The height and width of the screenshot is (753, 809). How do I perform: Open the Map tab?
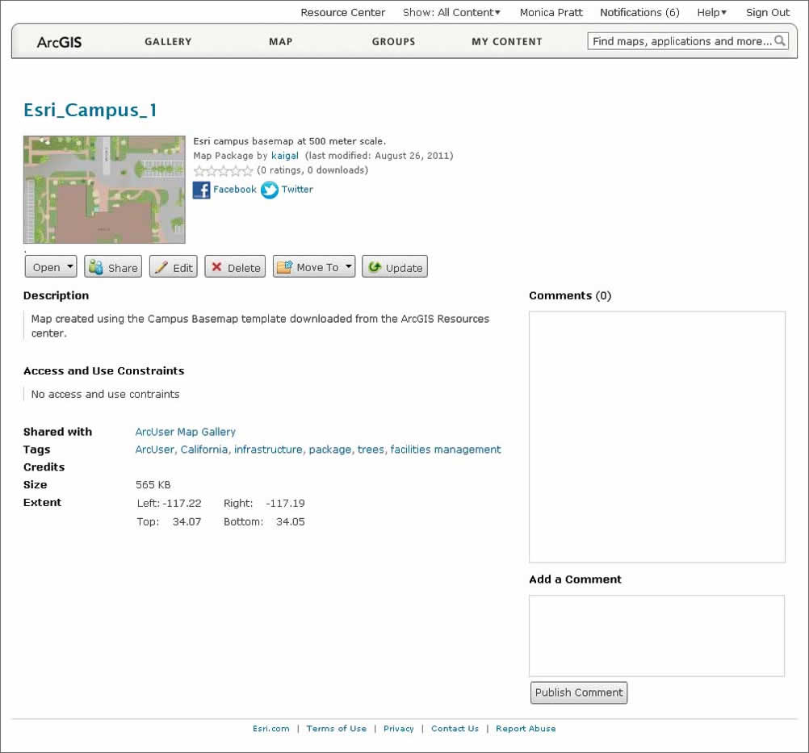point(281,41)
